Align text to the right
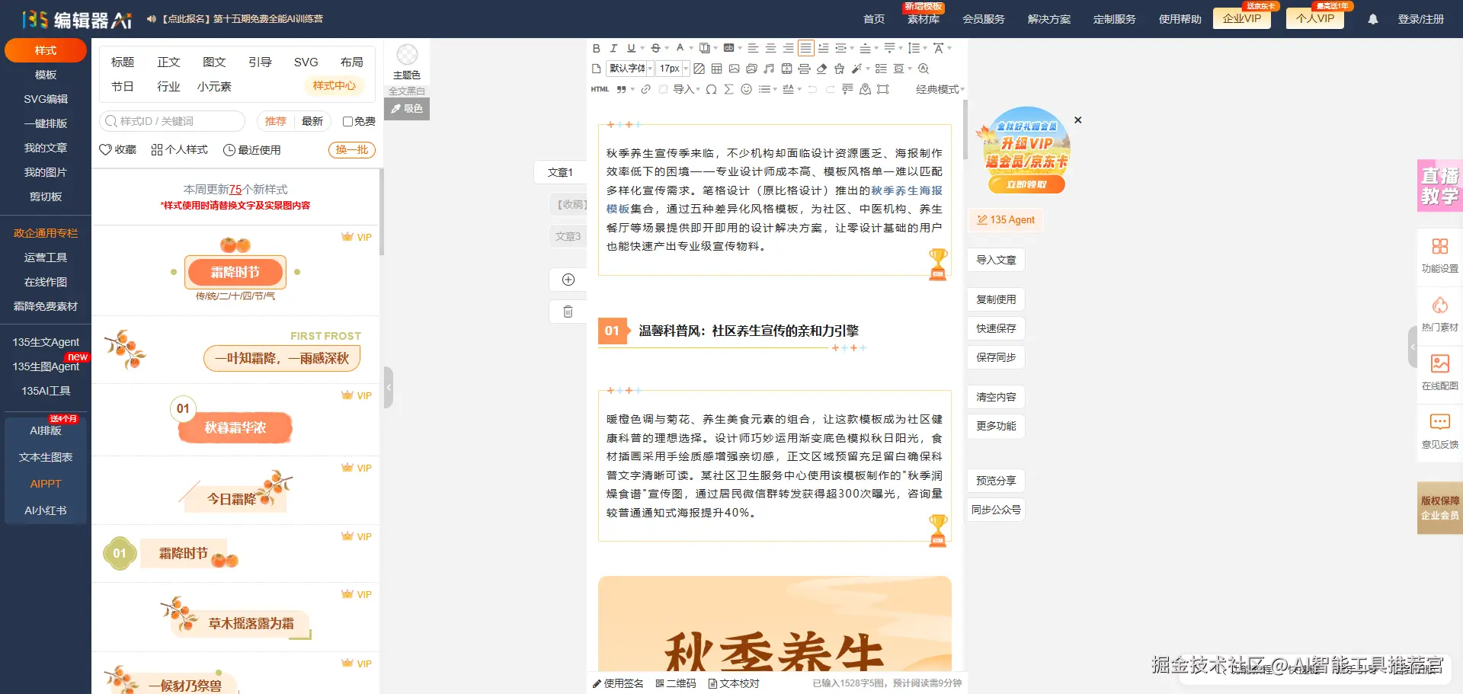 (x=788, y=48)
